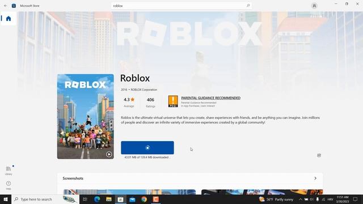Click the Microsoft Store logo icon

pos(14,6)
